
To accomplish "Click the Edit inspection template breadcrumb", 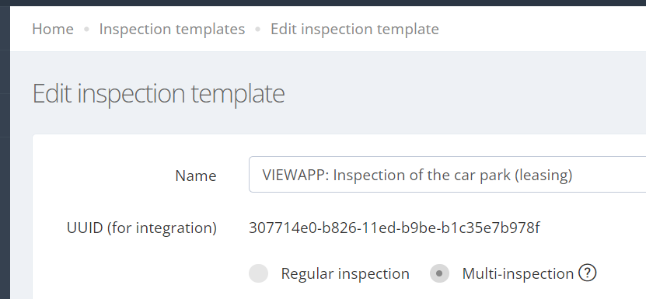I will [x=354, y=30].
